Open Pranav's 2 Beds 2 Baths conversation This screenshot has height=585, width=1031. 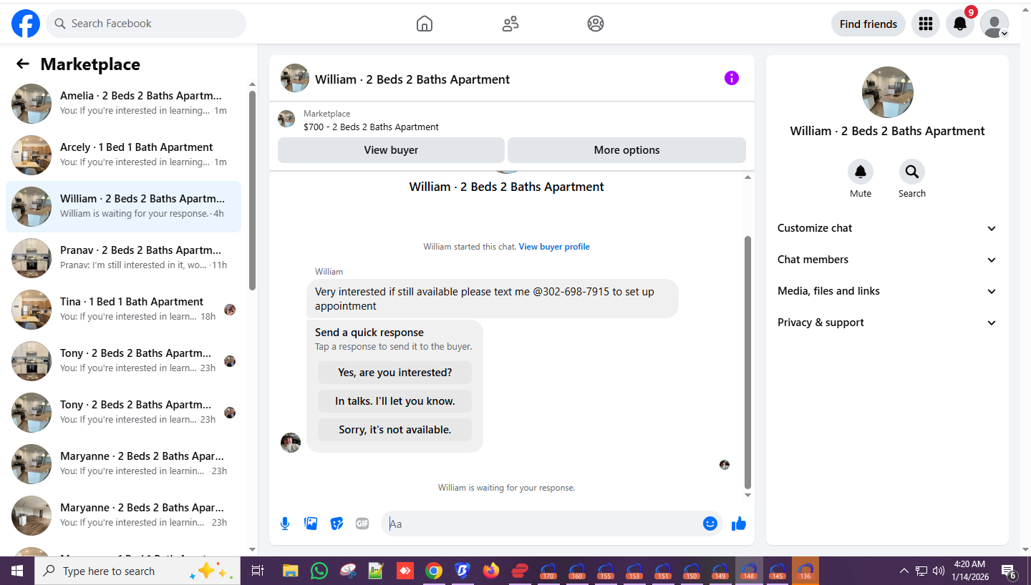(123, 258)
